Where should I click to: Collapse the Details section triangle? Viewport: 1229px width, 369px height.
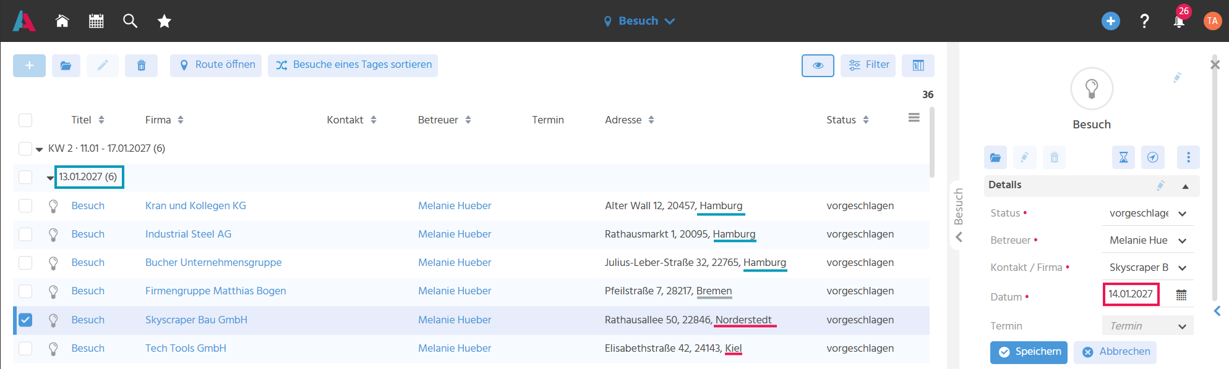(x=1185, y=186)
